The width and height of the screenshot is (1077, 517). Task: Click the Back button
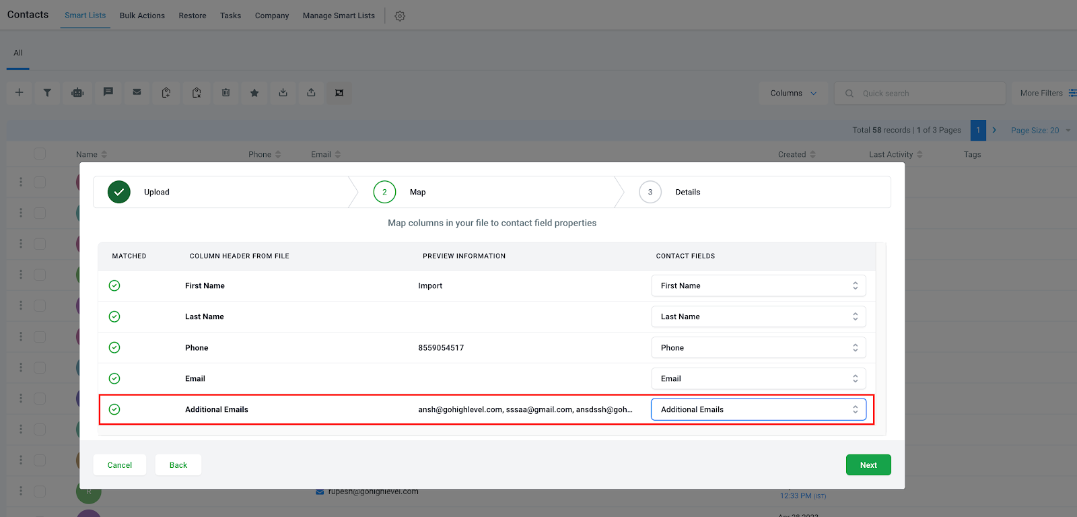[178, 465]
